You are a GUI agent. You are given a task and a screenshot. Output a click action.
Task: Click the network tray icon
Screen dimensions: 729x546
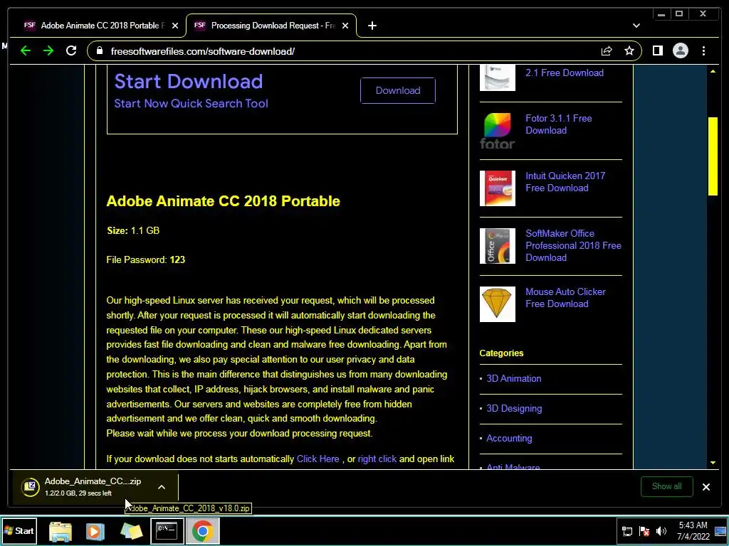click(x=627, y=531)
